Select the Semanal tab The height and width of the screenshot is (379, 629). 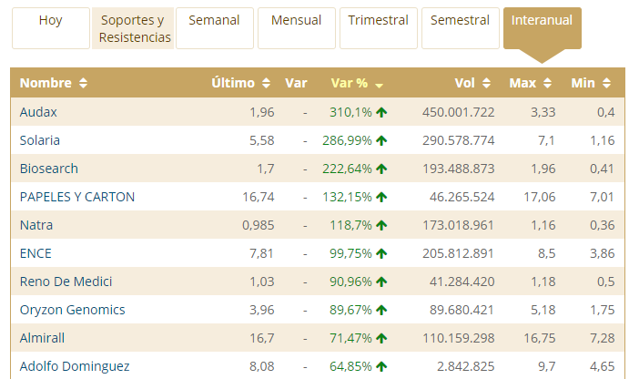[x=215, y=20]
